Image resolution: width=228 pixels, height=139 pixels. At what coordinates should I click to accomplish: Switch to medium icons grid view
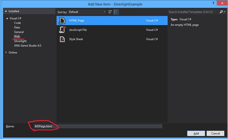coord(110,12)
